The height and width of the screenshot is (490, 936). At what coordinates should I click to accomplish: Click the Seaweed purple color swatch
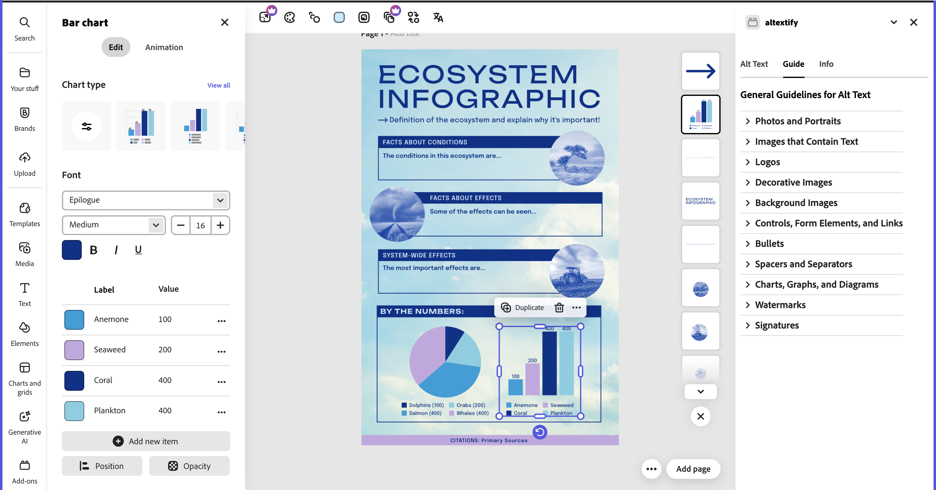tap(74, 350)
